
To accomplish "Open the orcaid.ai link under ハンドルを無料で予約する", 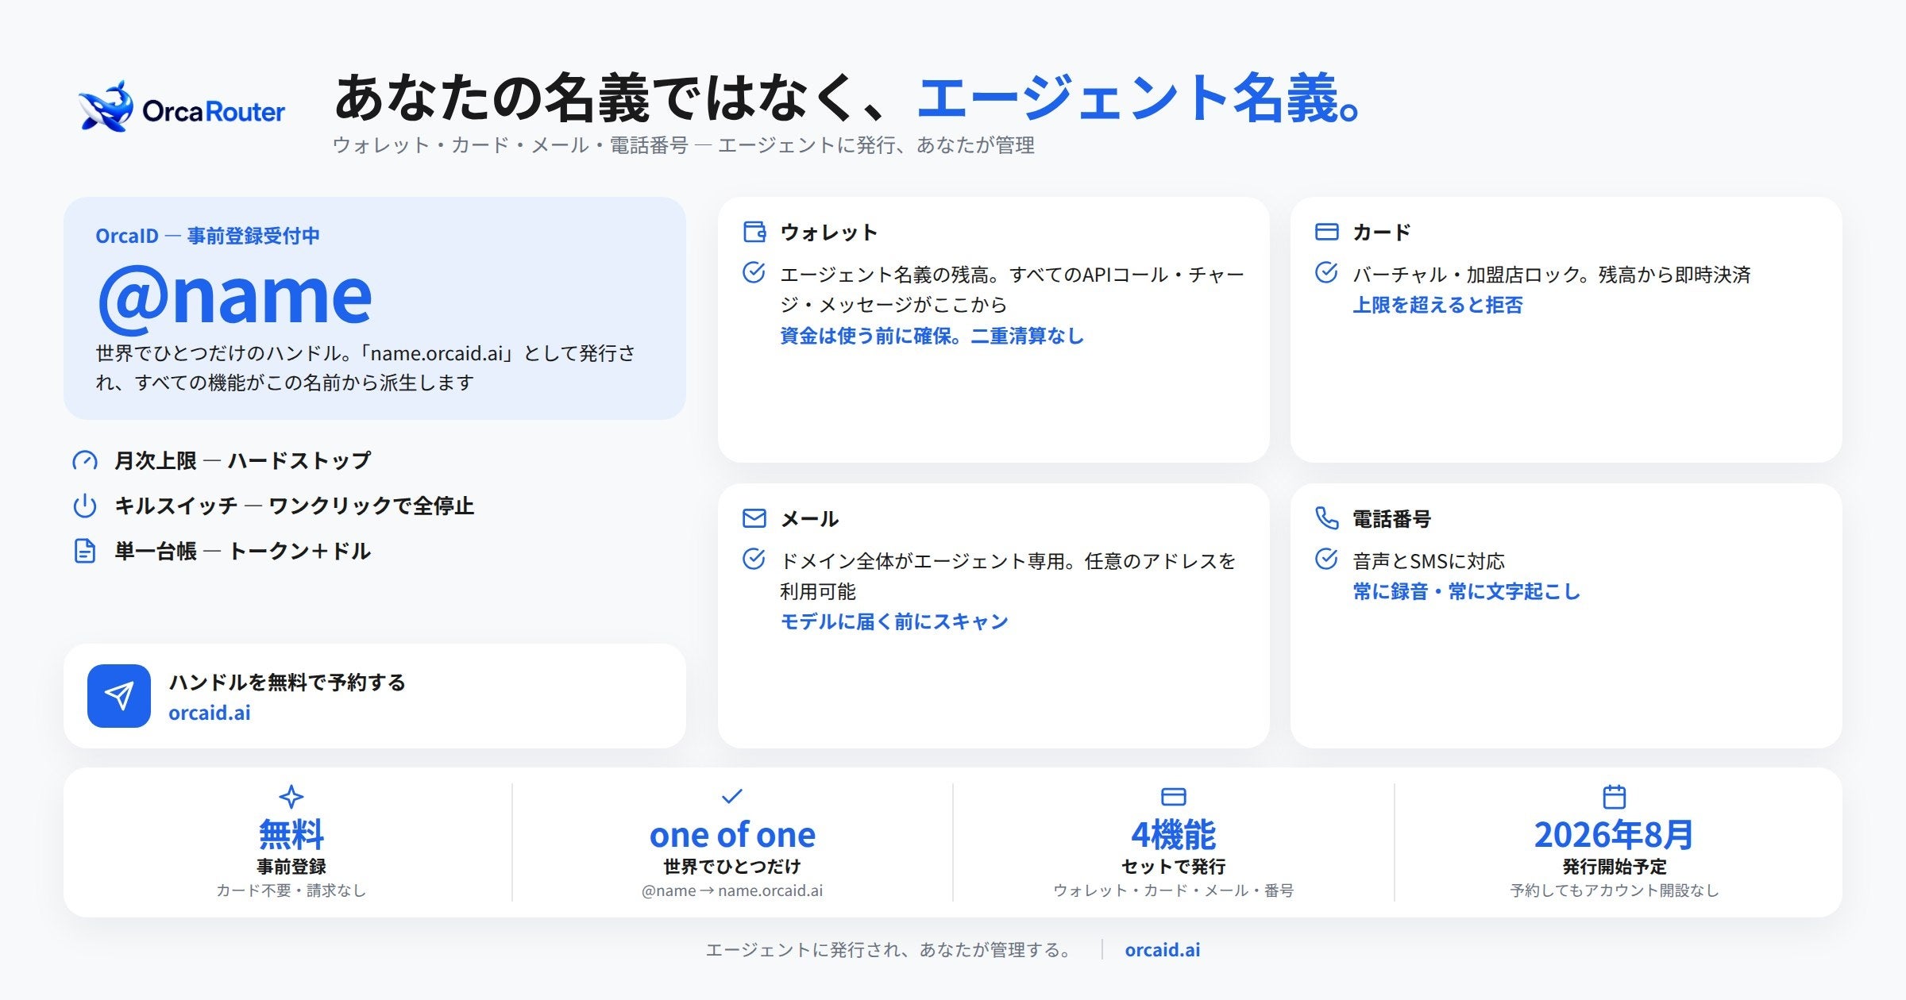I will coord(210,713).
